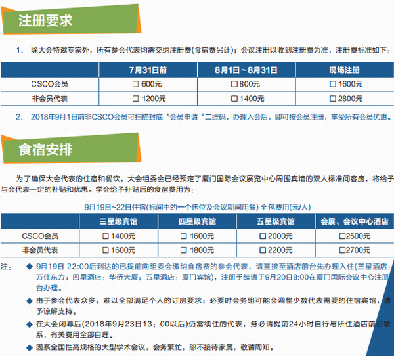Click the 注册要求 section heading
Image resolution: width=394 pixels, height=356 pixels.
click(46, 20)
